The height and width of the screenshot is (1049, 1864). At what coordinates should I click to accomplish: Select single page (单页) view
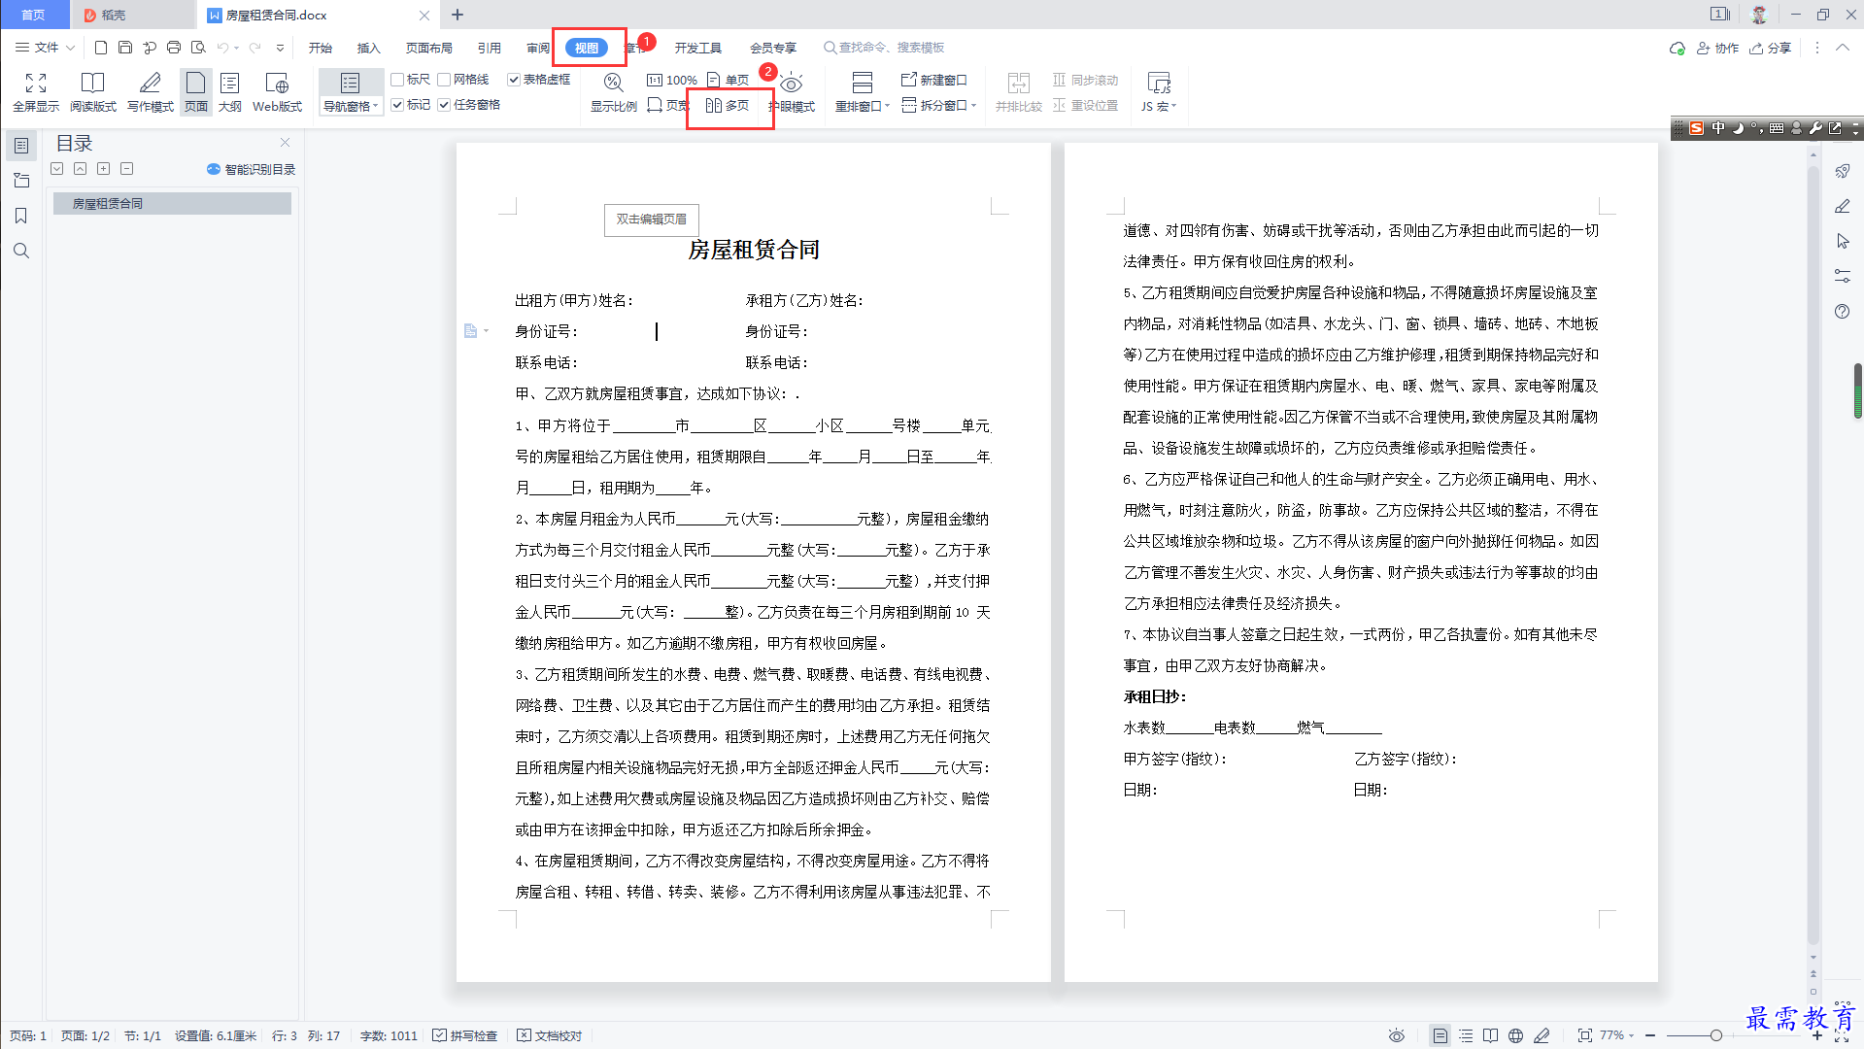pos(728,80)
